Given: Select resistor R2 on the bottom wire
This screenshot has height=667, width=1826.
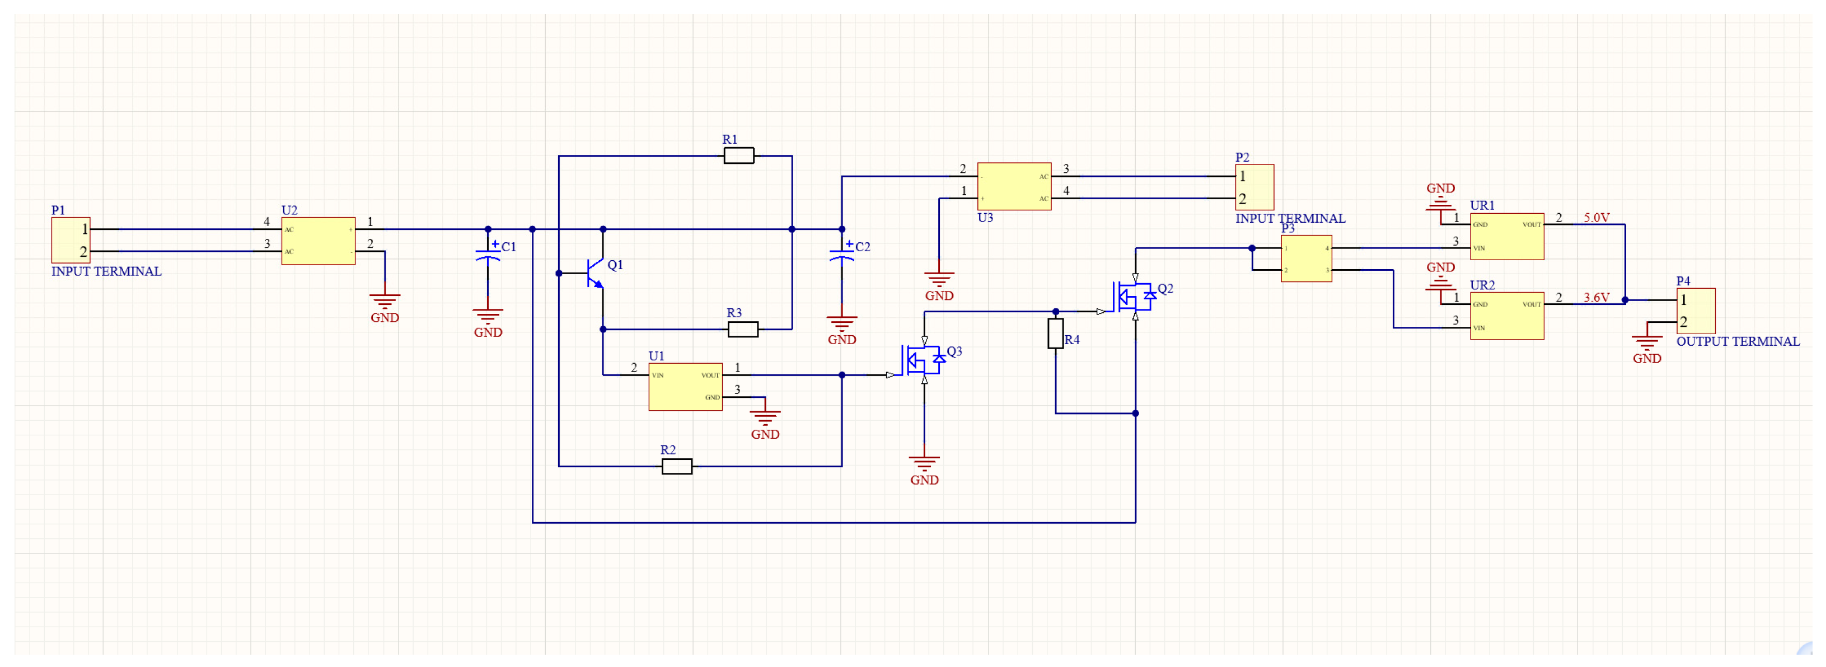Looking at the screenshot, I should (677, 467).
